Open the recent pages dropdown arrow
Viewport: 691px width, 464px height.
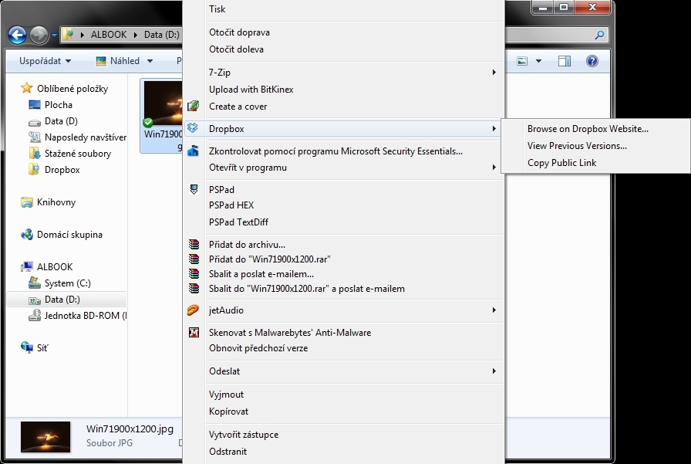pos(54,35)
